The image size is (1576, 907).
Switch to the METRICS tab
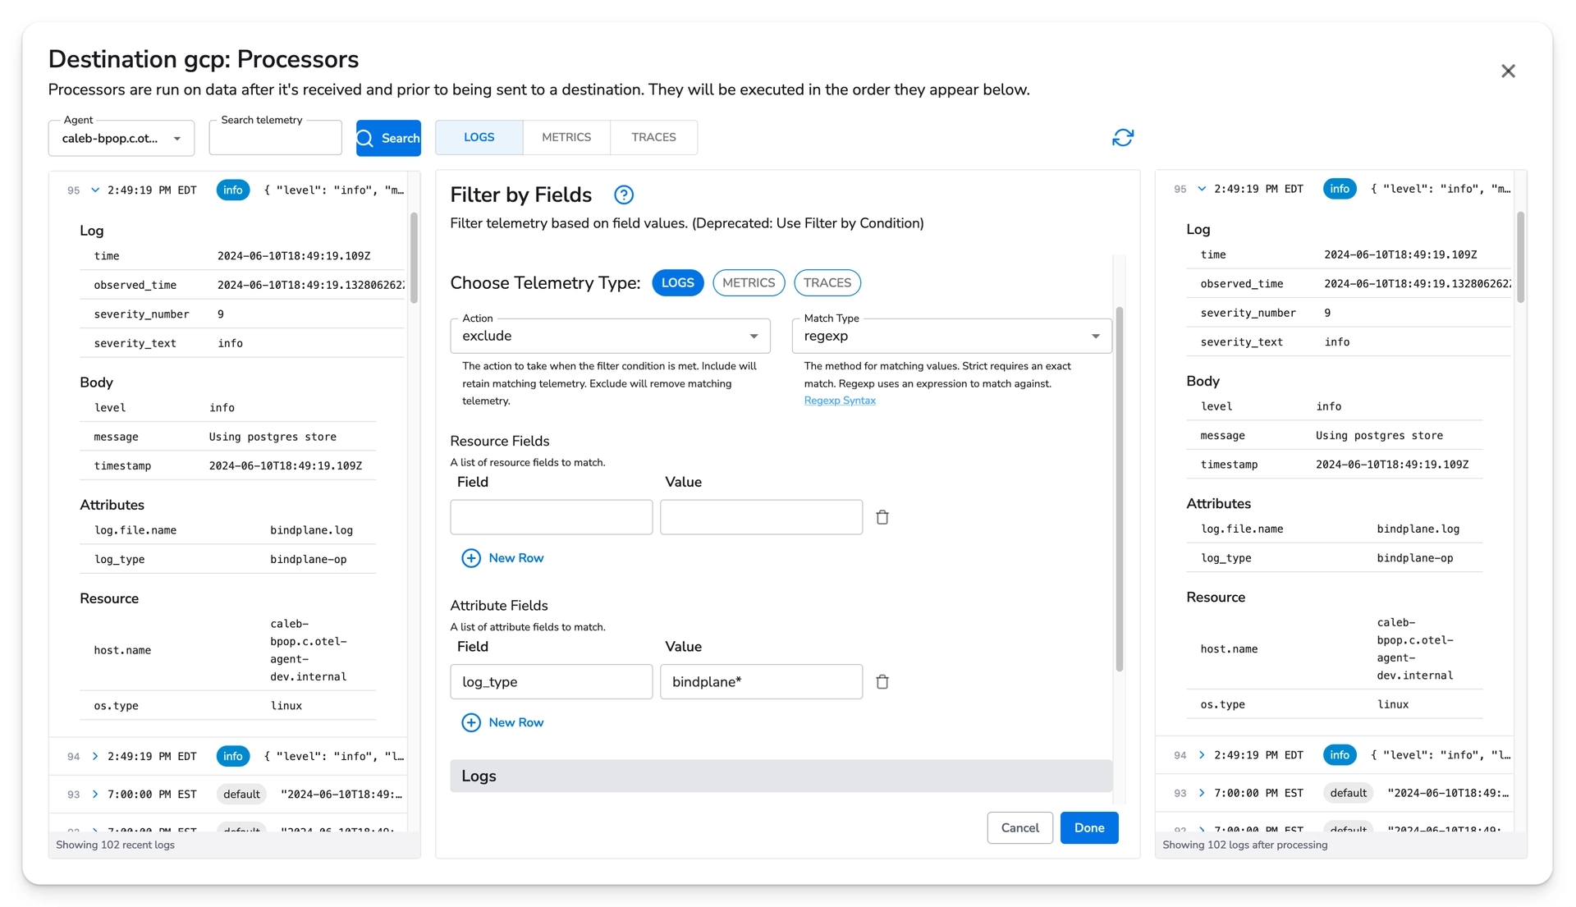pyautogui.click(x=566, y=138)
